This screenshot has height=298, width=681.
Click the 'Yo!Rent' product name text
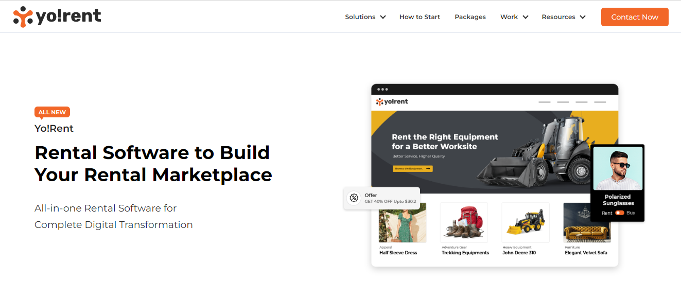pos(54,128)
